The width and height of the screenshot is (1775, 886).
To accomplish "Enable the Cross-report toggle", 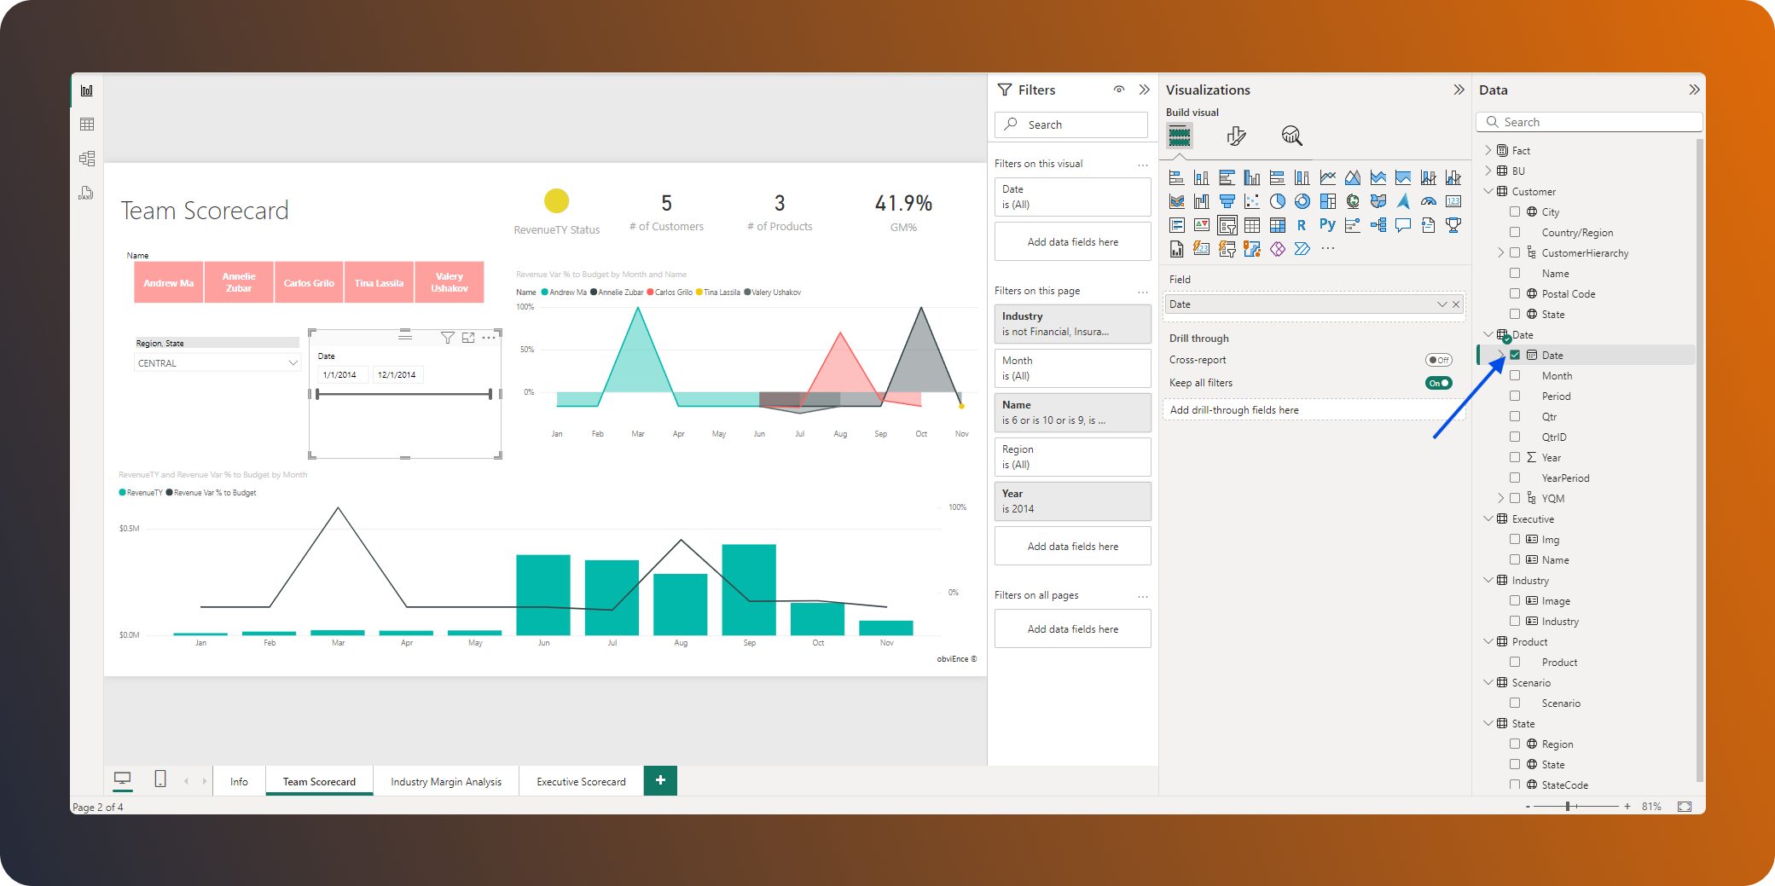I will click(1438, 359).
